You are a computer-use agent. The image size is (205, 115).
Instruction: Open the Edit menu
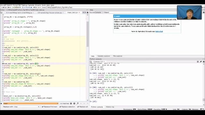click(5, 5)
